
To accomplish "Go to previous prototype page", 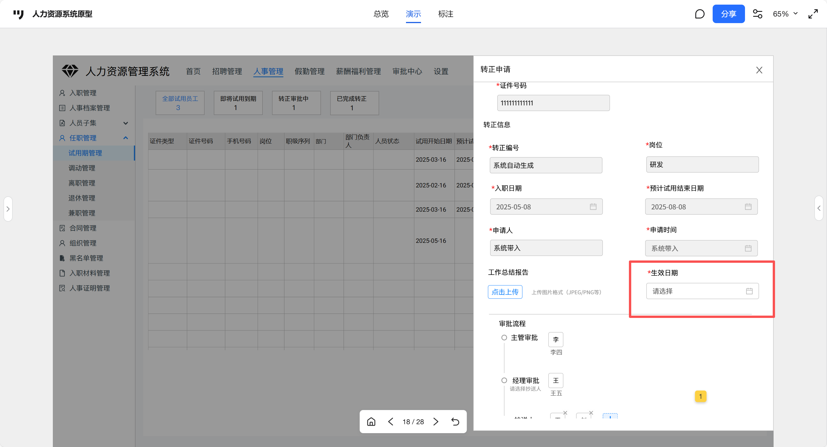I will click(390, 422).
